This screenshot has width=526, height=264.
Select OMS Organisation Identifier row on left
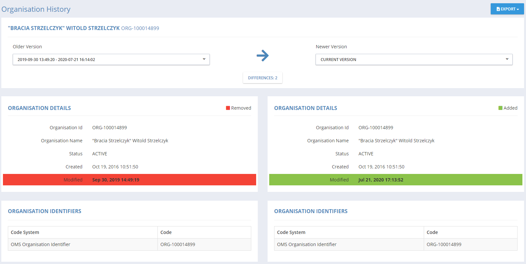(x=41, y=244)
